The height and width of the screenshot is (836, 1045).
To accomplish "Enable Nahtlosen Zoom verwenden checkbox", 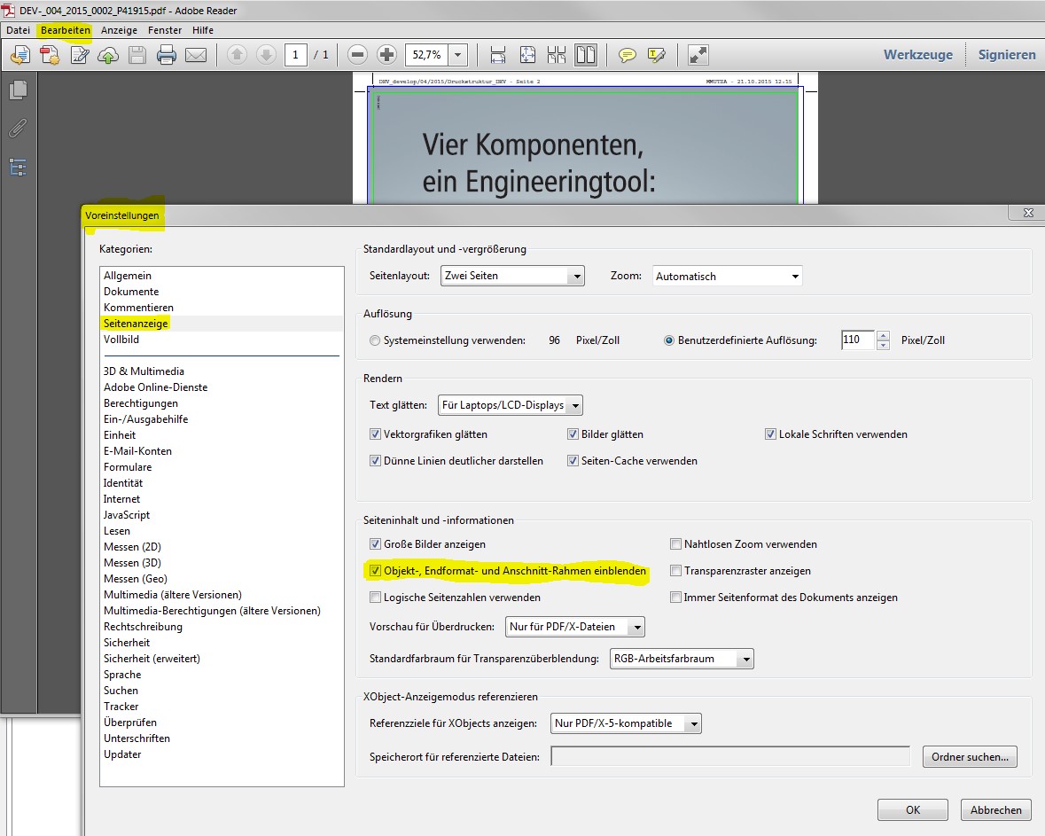I will 676,544.
